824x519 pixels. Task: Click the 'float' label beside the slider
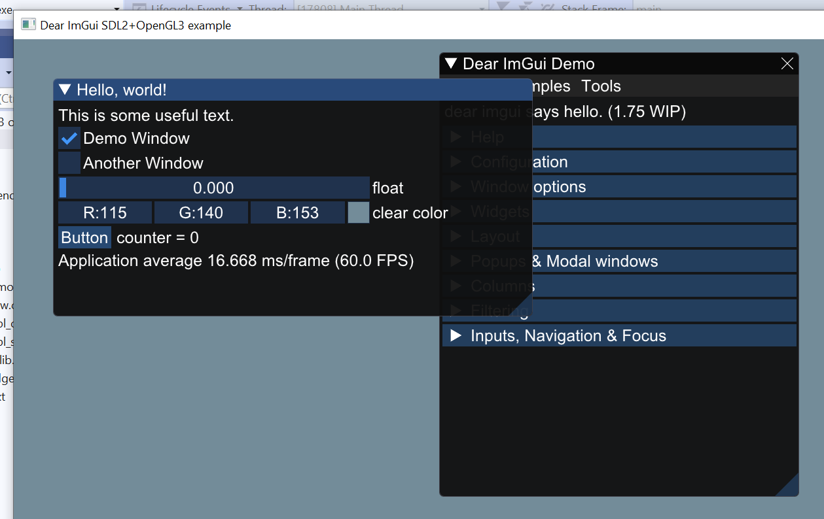[x=388, y=188]
